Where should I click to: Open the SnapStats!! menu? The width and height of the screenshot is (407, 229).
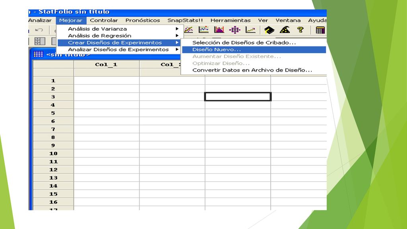[185, 20]
